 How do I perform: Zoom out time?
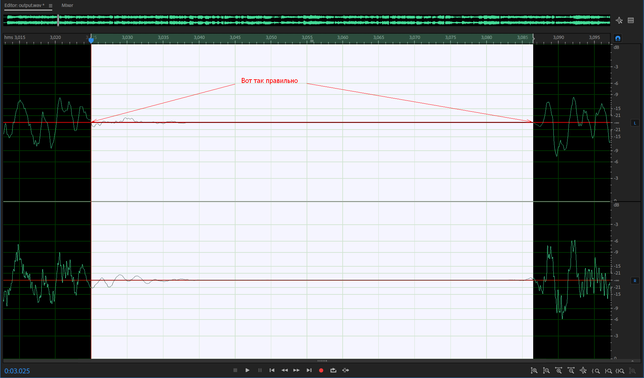pos(571,371)
